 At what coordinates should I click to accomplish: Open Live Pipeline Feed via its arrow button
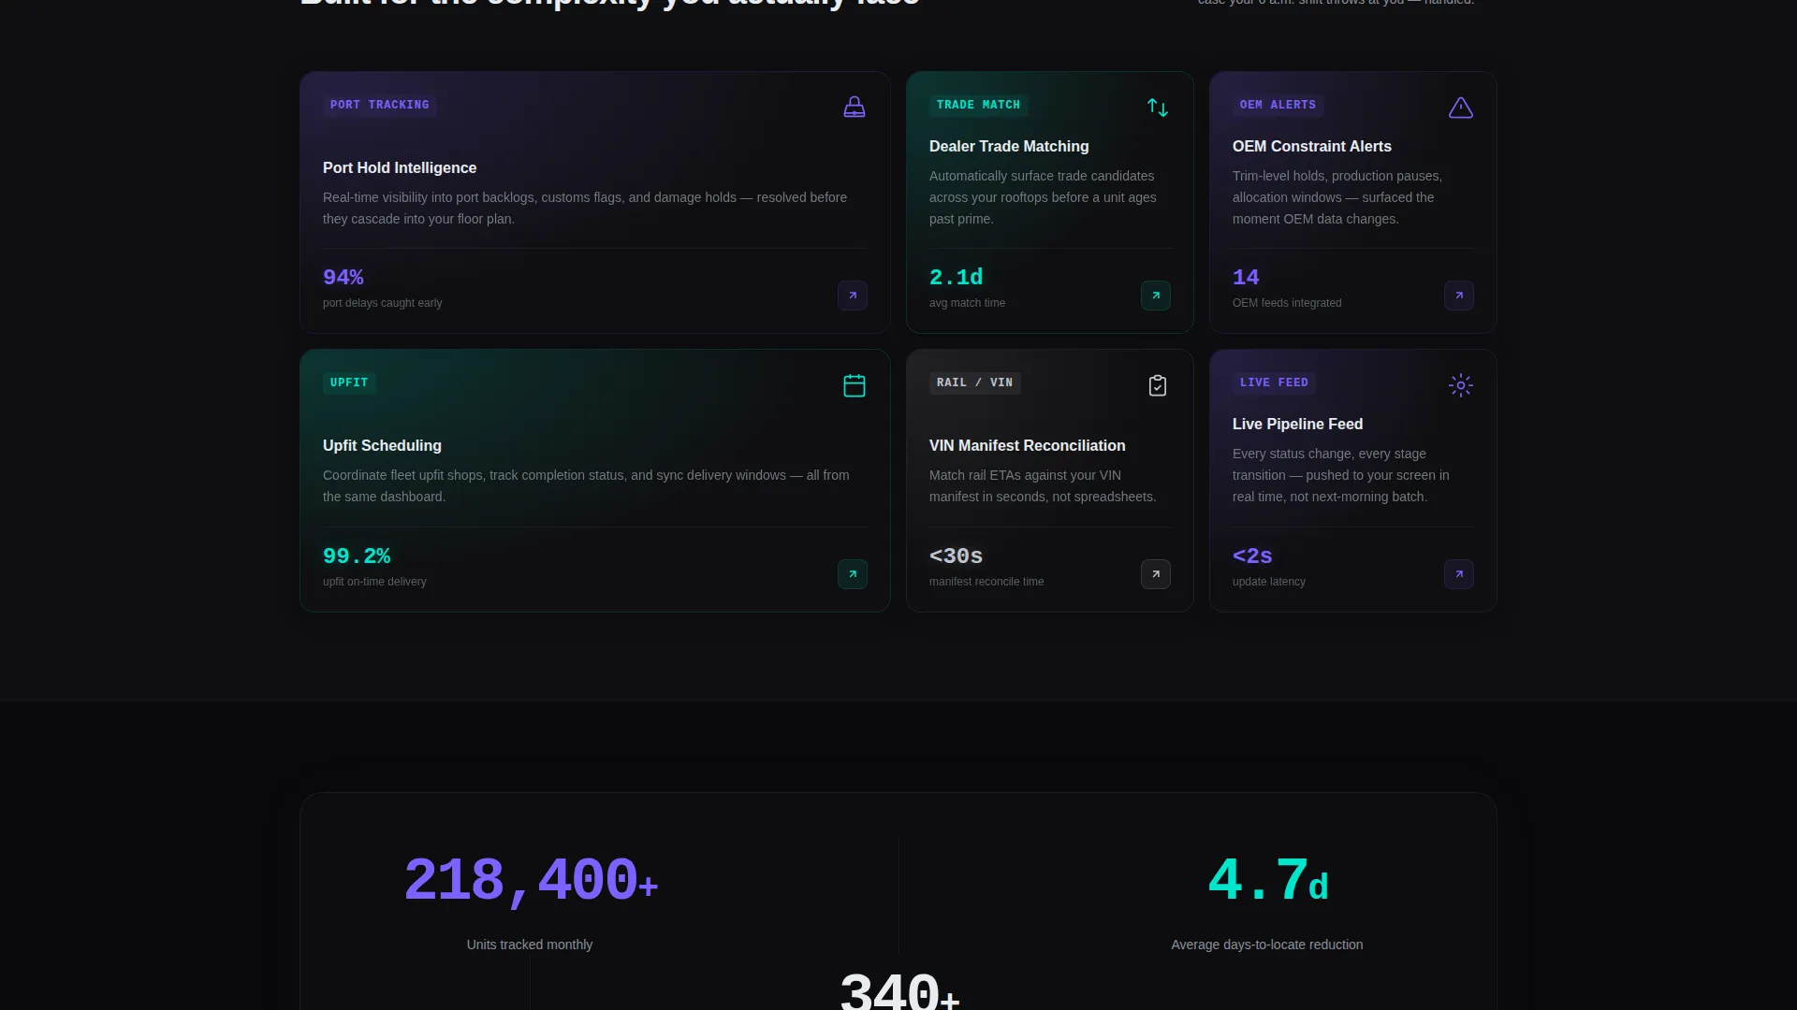1458,574
